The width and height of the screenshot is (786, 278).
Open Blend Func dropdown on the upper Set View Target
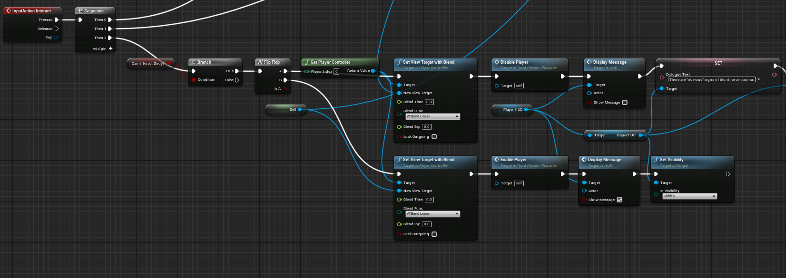[x=432, y=116]
